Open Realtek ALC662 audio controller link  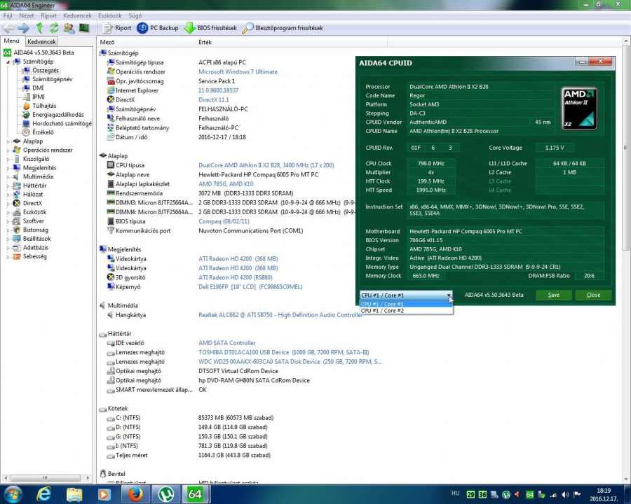[280, 315]
